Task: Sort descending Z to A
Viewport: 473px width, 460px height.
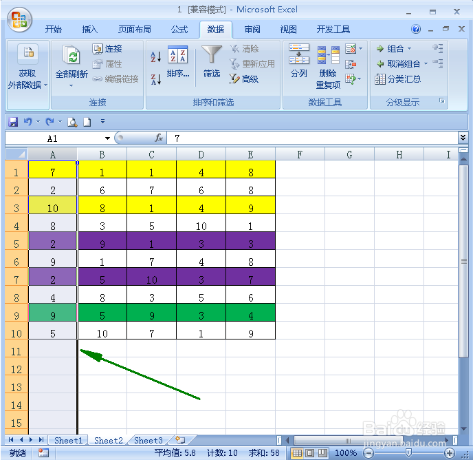Action: (x=155, y=79)
